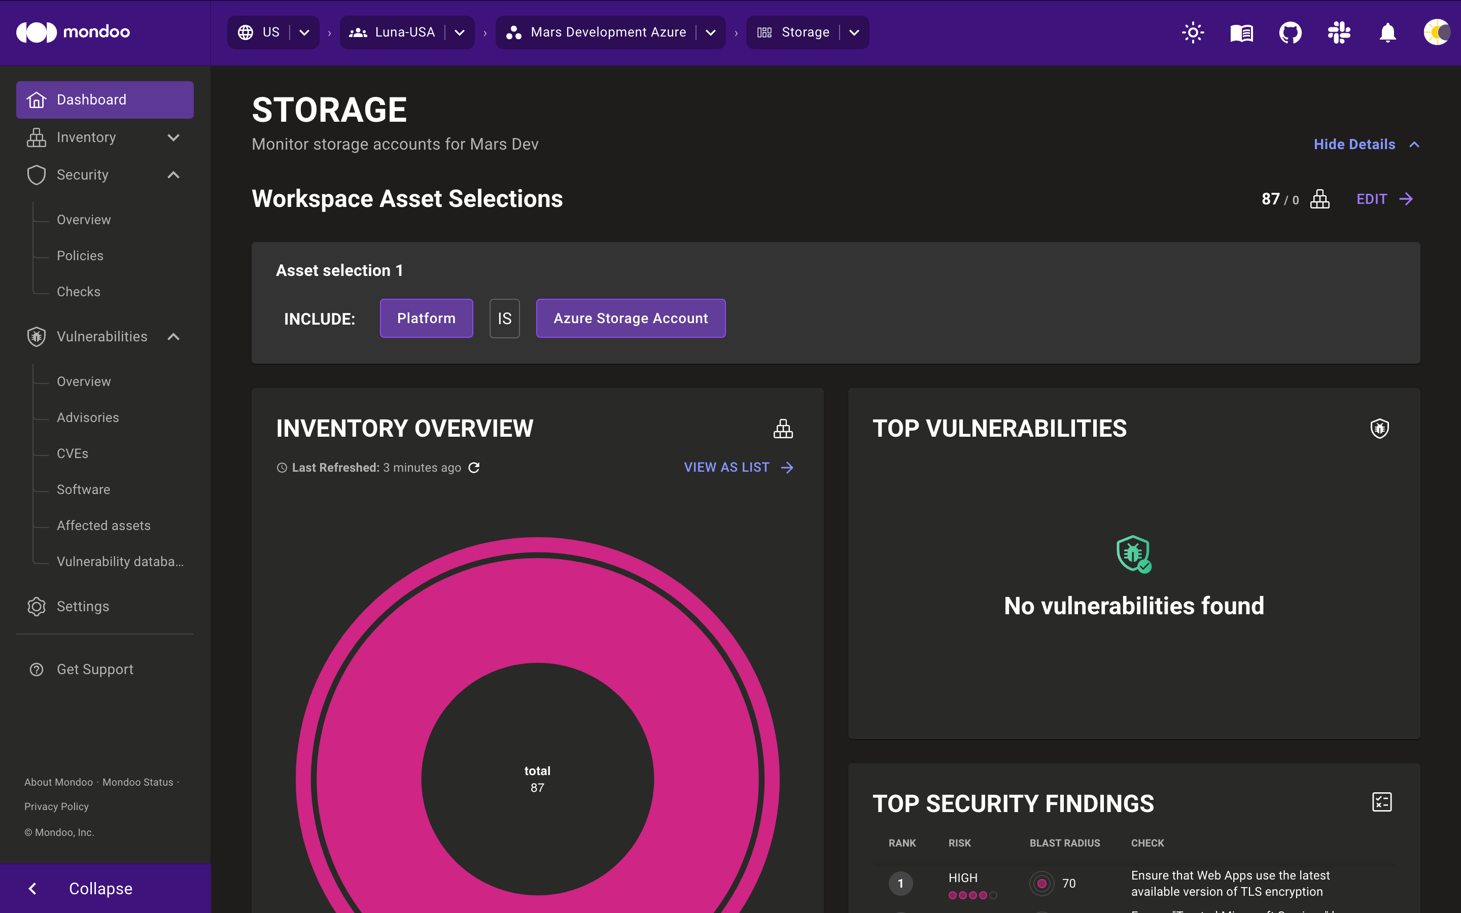Image resolution: width=1461 pixels, height=913 pixels.
Task: Click the Inventory Overview building icon
Action: tap(784, 428)
